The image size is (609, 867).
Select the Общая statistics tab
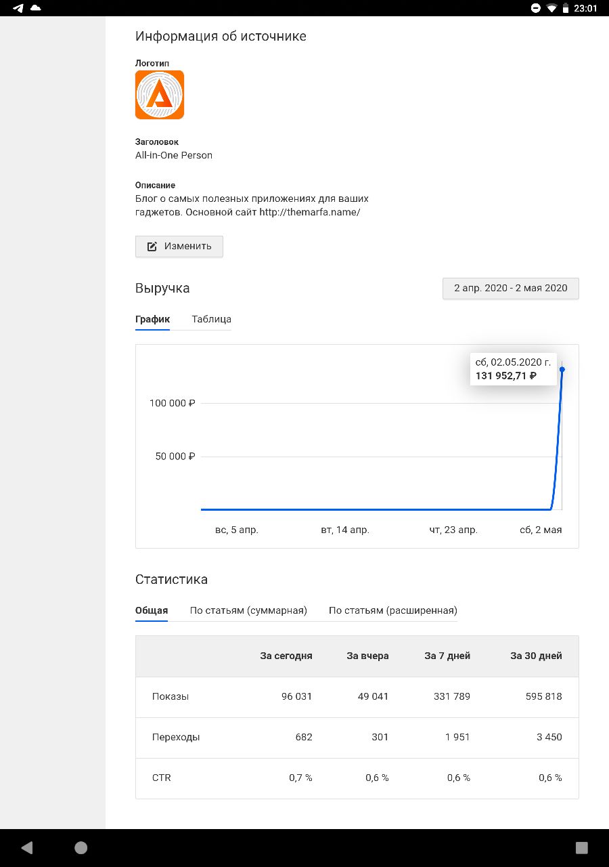[x=152, y=610]
